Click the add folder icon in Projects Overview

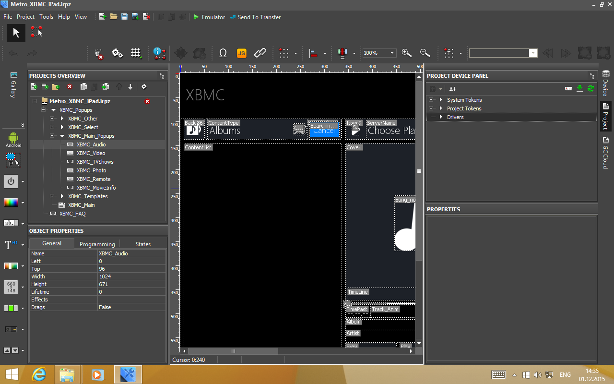pos(56,87)
